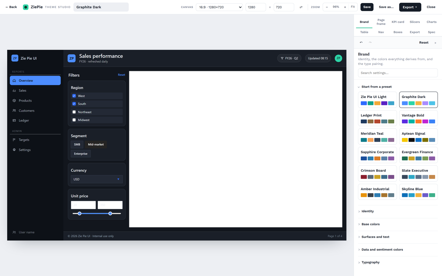Image resolution: width=442 pixels, height=276 pixels.
Task: Switch to the Slicers tab
Action: [415, 22]
